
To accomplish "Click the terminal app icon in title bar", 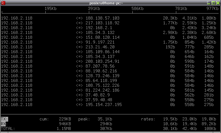I will click(3, 3).
